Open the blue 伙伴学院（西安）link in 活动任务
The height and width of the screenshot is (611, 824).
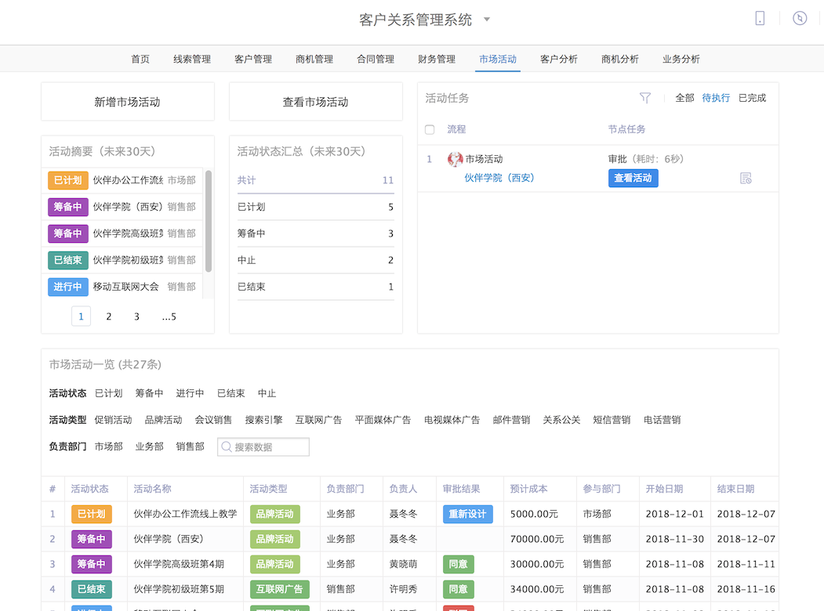pyautogui.click(x=499, y=178)
